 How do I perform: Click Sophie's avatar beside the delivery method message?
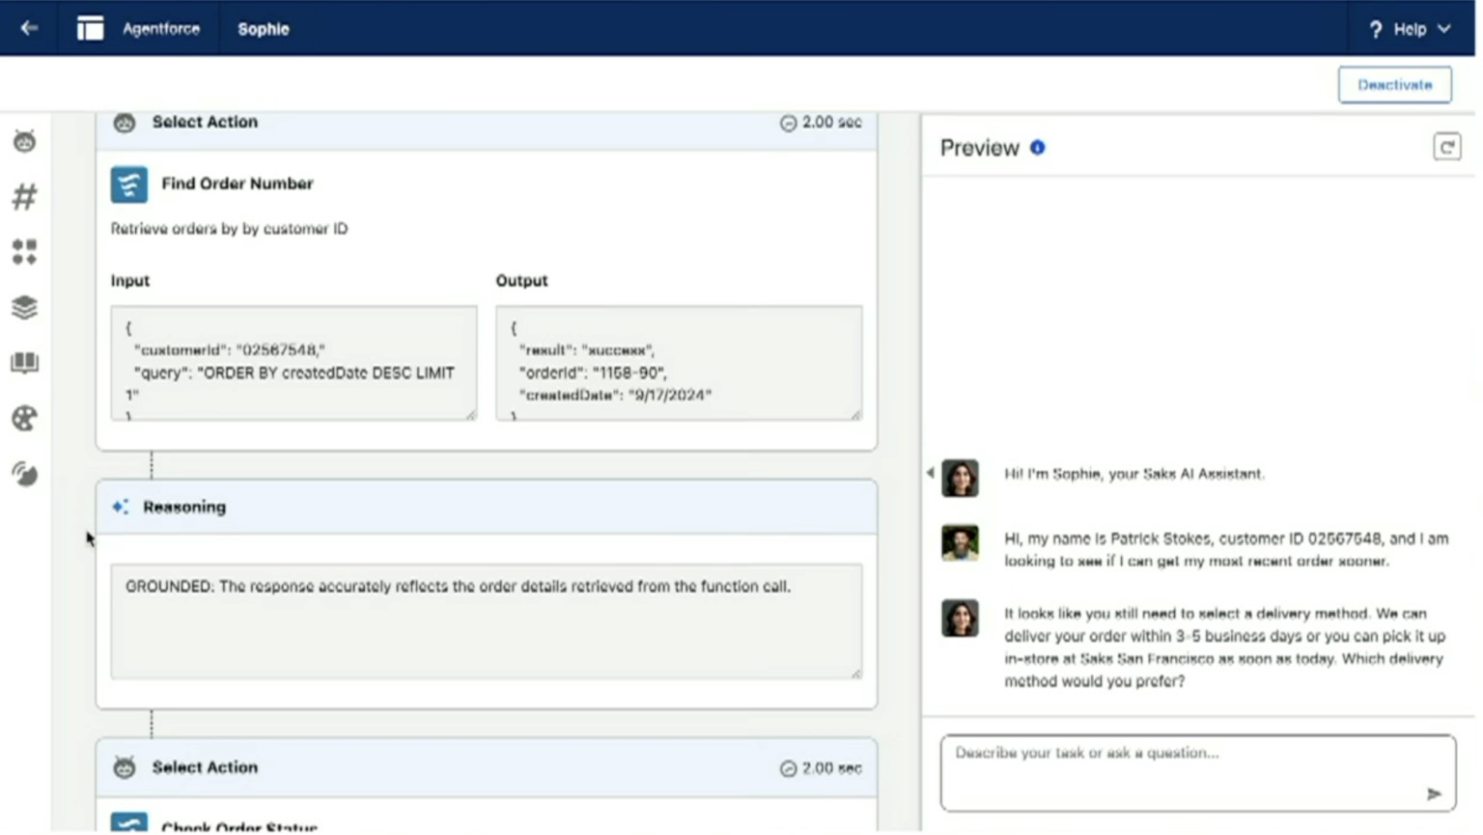(960, 618)
